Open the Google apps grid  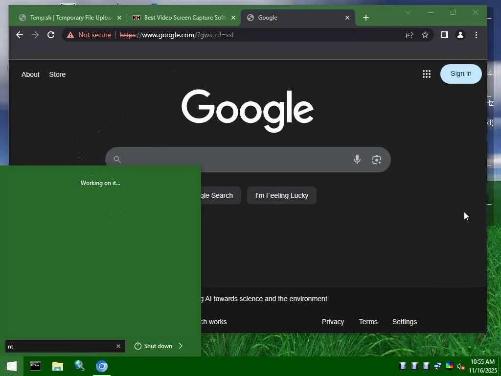click(426, 74)
